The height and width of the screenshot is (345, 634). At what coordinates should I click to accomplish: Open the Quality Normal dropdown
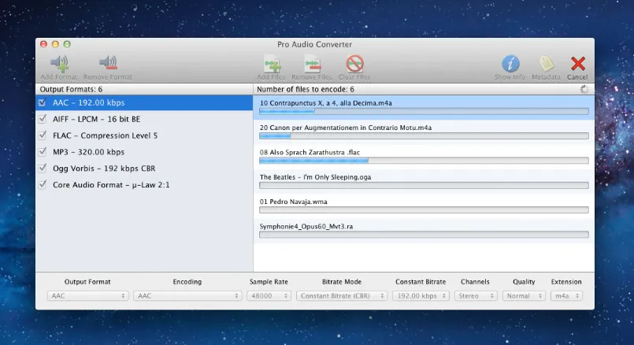[524, 296]
